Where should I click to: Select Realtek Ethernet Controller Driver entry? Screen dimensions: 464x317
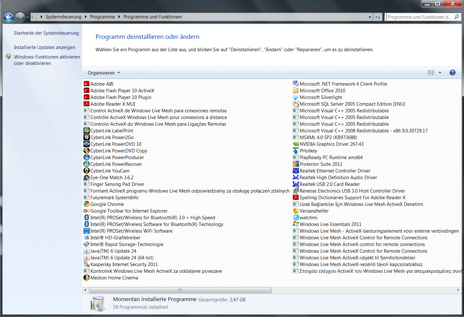tap(332, 171)
